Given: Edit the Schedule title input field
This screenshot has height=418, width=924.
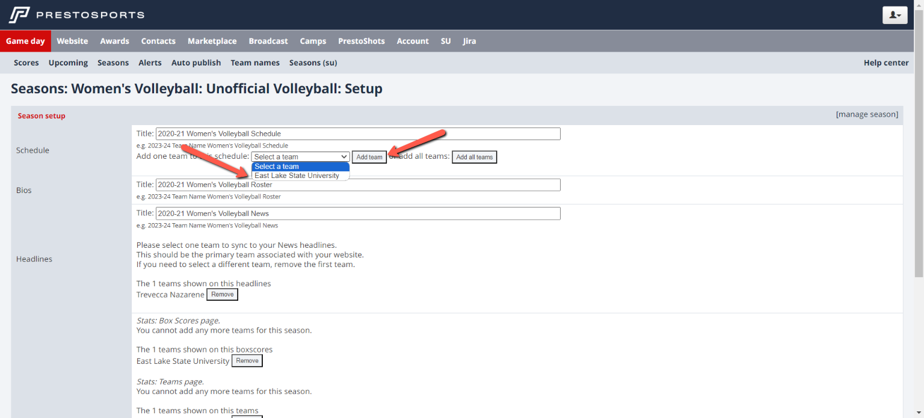Looking at the screenshot, I should point(357,134).
